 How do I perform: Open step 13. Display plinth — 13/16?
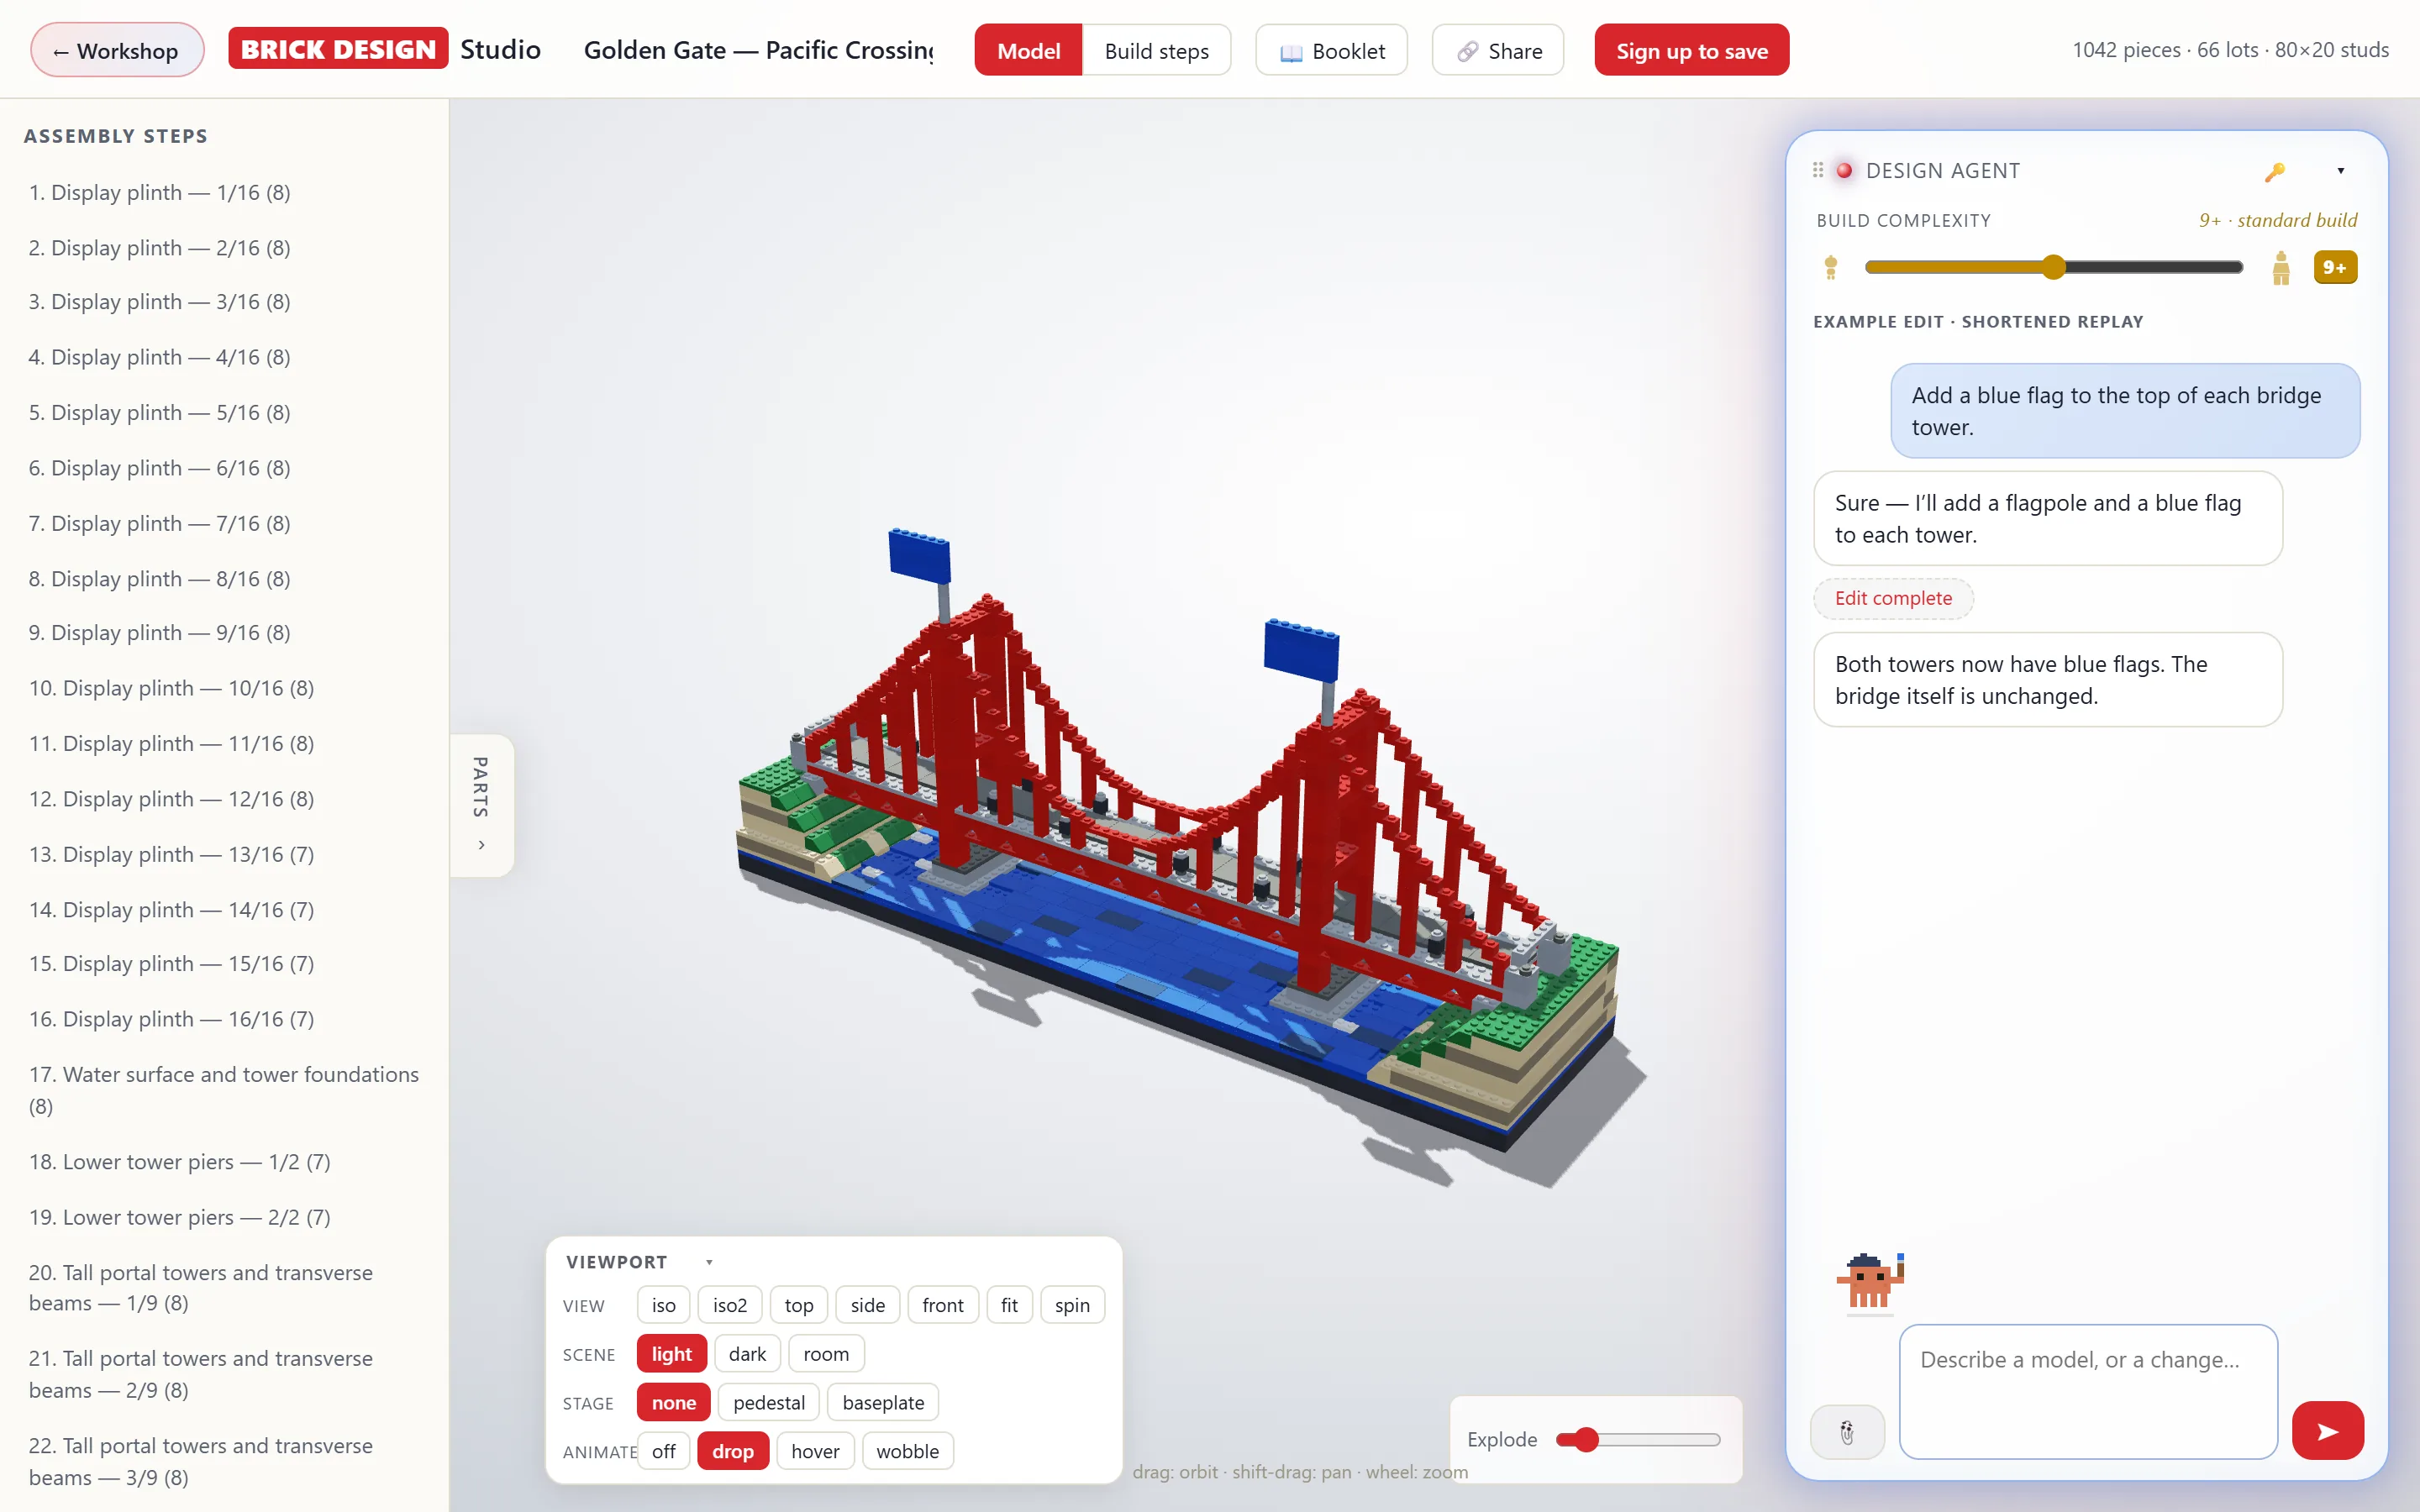pyautogui.click(x=171, y=854)
